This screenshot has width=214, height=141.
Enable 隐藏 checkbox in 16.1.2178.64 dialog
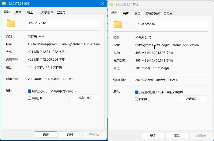click(x=30, y=98)
